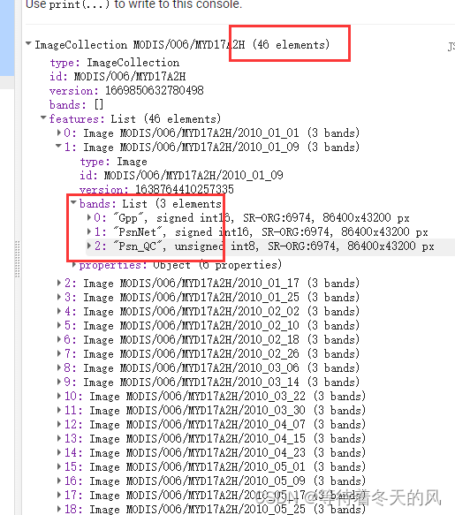Select the "id: MODIS/006/MYD17A2H/2010_01_09" row
Image resolution: width=455 pixels, height=515 pixels.
click(181, 175)
